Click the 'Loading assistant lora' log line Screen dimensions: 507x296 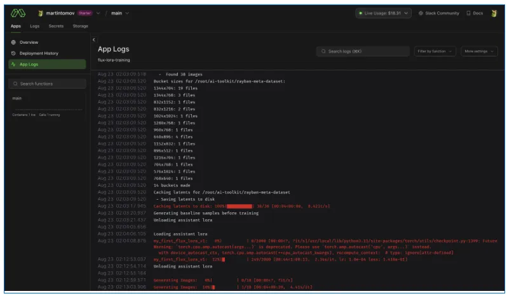[x=180, y=234]
